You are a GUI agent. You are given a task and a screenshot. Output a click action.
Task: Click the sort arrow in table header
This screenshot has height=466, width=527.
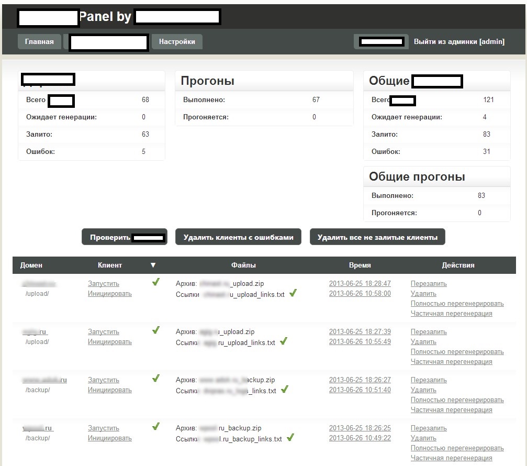click(153, 265)
